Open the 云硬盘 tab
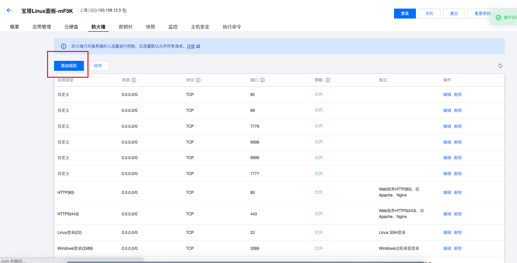 coord(71,27)
